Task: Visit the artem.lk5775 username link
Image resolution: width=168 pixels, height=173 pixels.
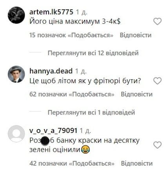Action: (x=51, y=12)
